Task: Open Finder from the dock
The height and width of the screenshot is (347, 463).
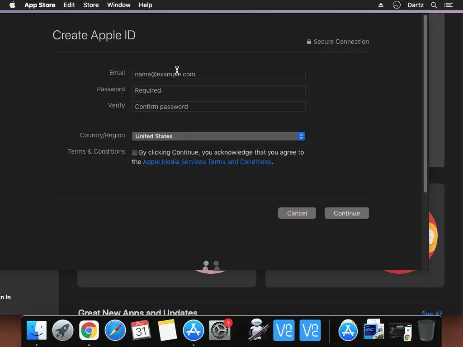Action: point(37,330)
